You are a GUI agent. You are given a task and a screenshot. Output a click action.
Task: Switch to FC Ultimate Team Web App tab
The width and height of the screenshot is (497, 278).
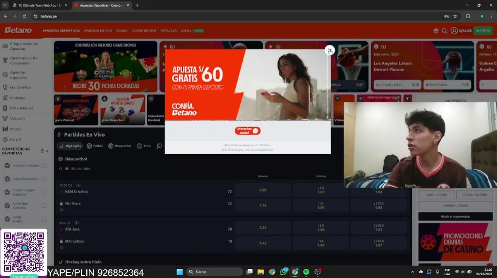pyautogui.click(x=39, y=5)
